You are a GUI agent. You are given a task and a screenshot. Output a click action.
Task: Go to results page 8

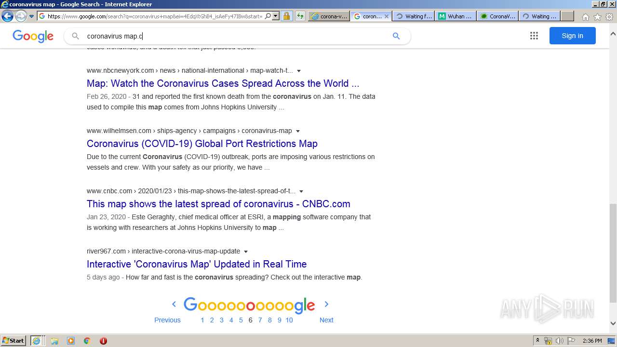click(269, 320)
